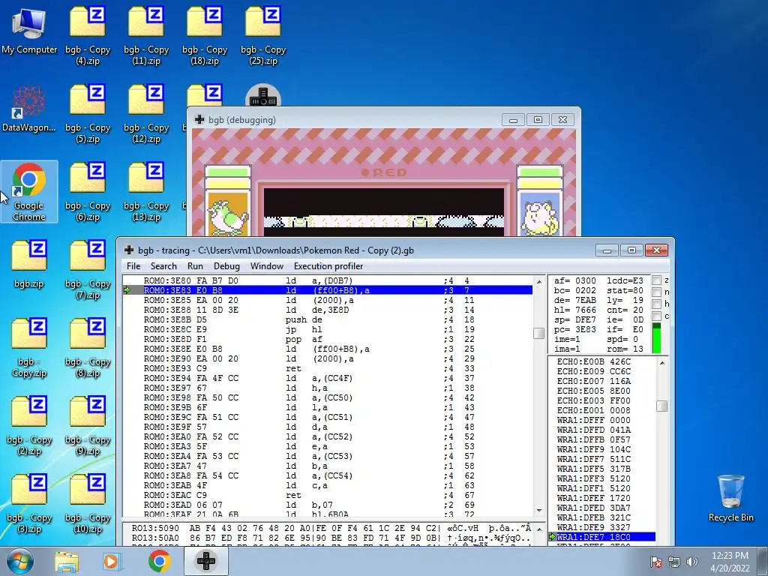
Task: Click Action Center flag tray icon
Action: (x=655, y=562)
